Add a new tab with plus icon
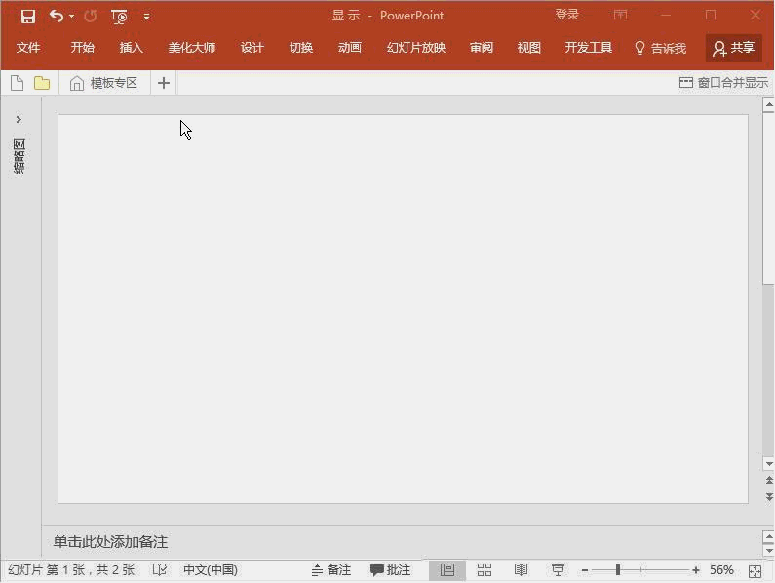Screen dimensions: 775x583 tap(164, 83)
